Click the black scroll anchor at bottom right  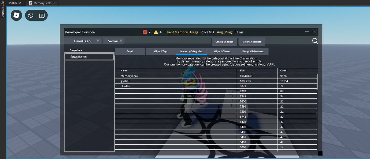pyautogui.click(x=320, y=153)
